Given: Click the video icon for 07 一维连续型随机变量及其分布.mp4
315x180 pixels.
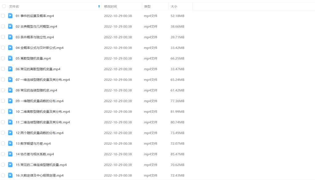Looking at the screenshot, I should (x=10, y=80).
